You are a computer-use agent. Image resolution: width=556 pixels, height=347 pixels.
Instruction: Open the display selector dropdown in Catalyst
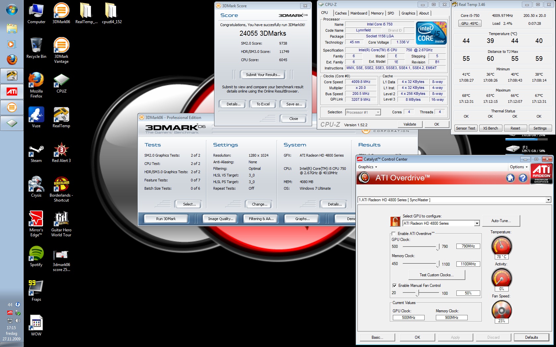548,200
